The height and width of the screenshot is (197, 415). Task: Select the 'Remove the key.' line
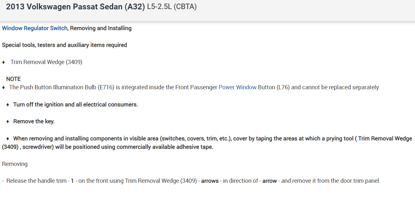(34, 121)
